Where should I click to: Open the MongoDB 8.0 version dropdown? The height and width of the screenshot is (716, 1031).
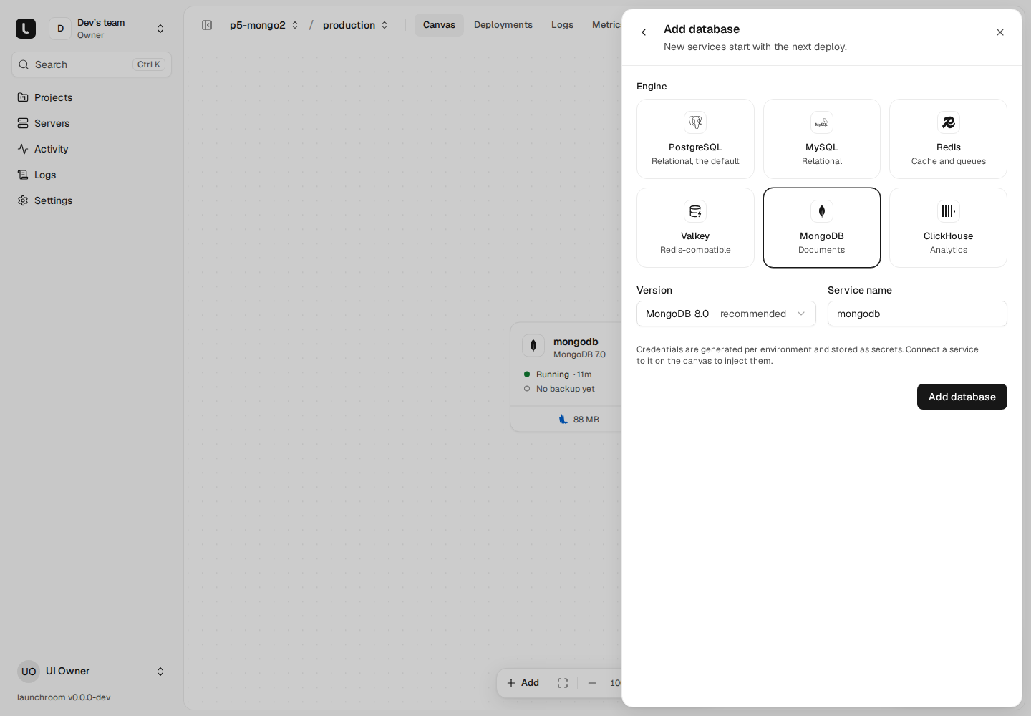pos(726,314)
